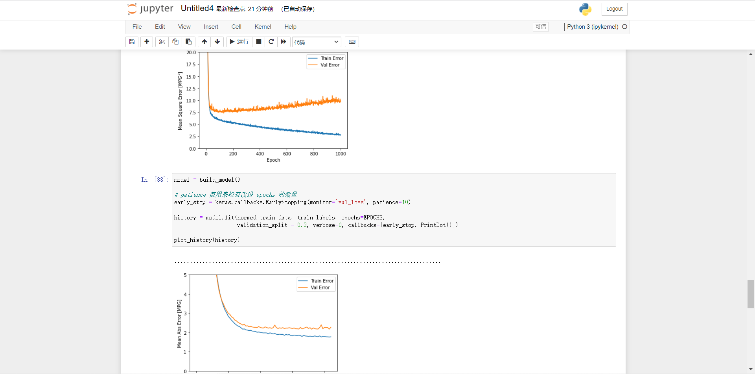Screen dimensions: 755x374
Task: Click the # patience comment line in cell
Action: 236,195
